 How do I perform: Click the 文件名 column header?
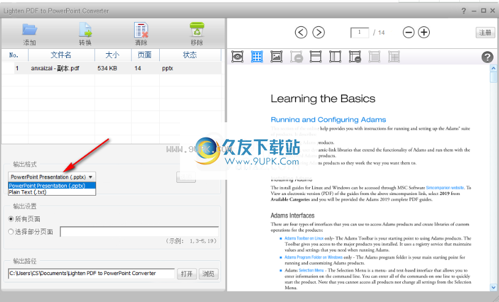(x=61, y=55)
